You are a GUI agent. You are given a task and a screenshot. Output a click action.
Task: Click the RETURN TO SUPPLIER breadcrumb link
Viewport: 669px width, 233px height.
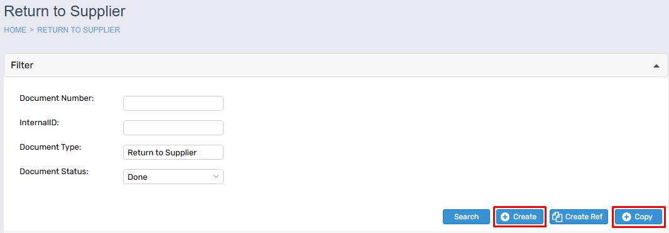pyautogui.click(x=79, y=30)
